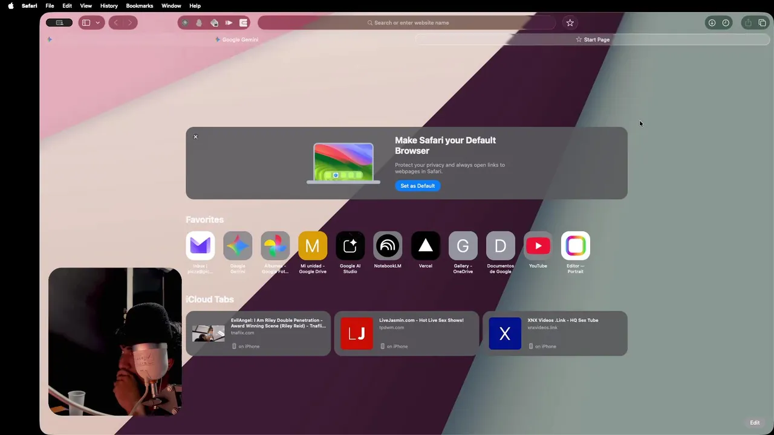Click the ghost-shaped extension icon

(x=199, y=23)
